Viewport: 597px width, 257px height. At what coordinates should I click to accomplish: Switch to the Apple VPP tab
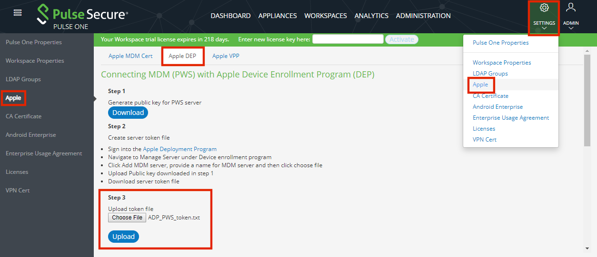(x=226, y=56)
